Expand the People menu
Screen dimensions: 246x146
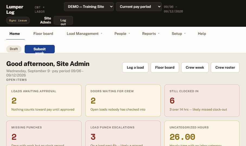[x=122, y=34]
